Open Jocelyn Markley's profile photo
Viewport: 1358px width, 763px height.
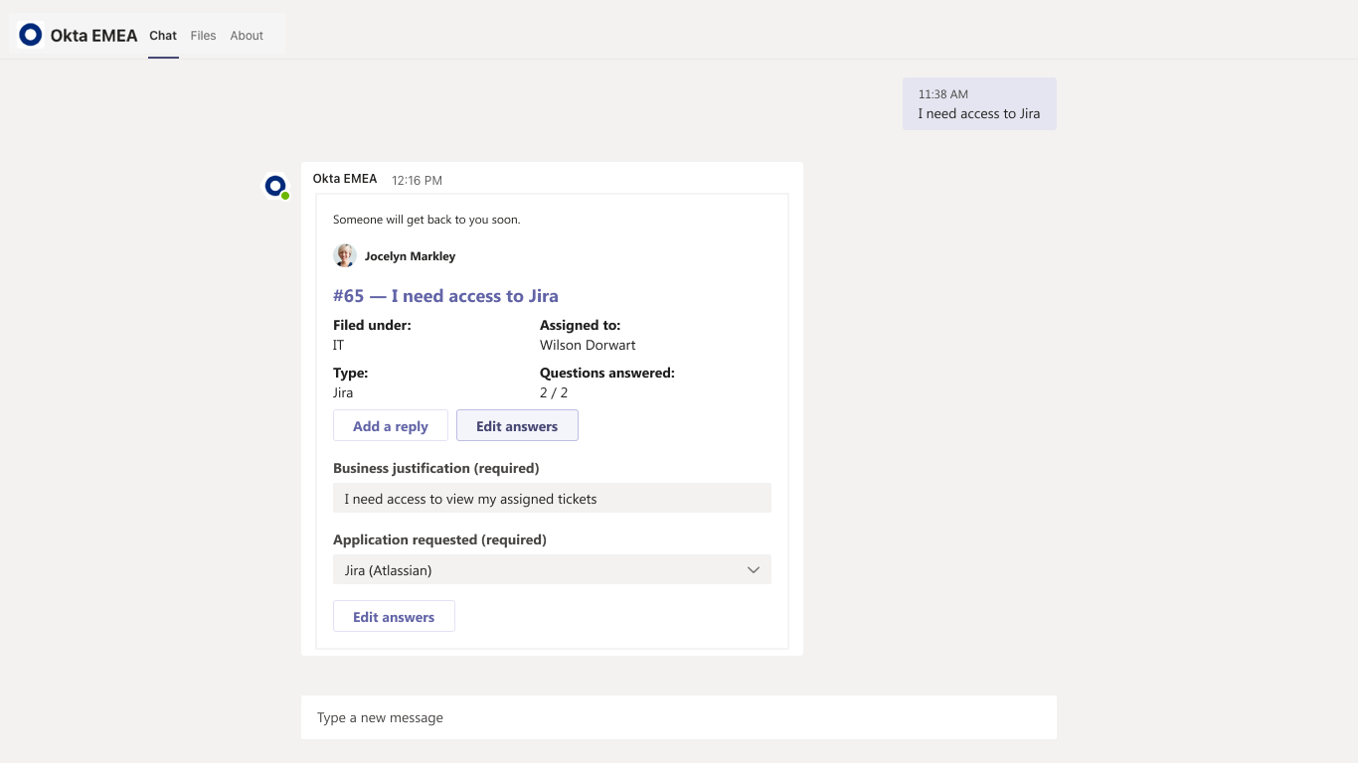point(345,255)
